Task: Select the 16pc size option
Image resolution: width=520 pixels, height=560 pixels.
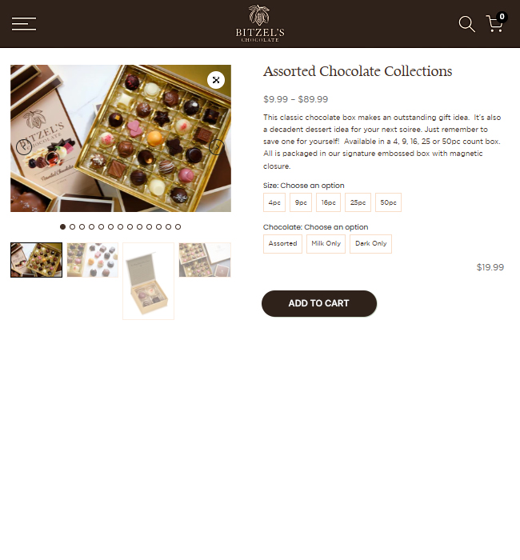Action: point(328,202)
